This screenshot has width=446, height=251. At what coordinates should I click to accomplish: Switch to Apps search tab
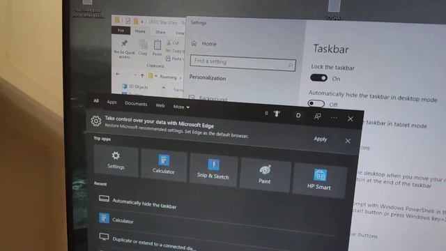point(111,102)
